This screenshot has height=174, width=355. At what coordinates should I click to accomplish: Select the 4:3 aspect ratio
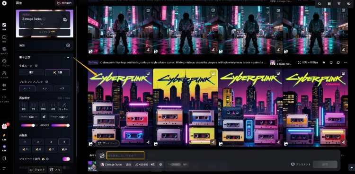53,106
